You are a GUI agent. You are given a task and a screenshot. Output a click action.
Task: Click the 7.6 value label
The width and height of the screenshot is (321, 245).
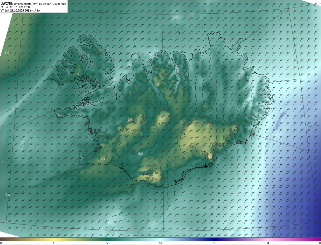(88, 103)
